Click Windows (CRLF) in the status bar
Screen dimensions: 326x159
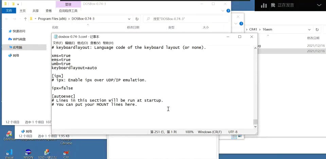[x=210, y=132]
